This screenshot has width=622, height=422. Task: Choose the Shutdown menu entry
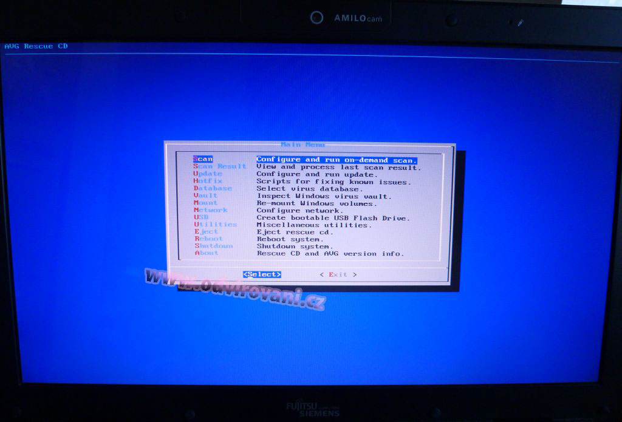pos(213,245)
